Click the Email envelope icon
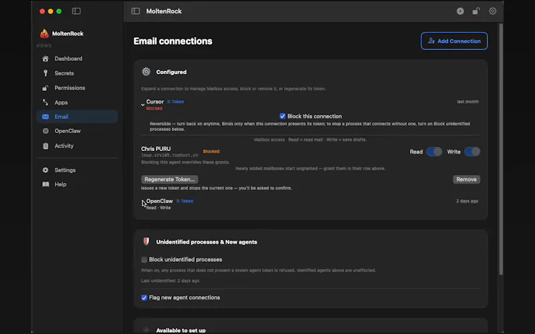 tap(45, 116)
